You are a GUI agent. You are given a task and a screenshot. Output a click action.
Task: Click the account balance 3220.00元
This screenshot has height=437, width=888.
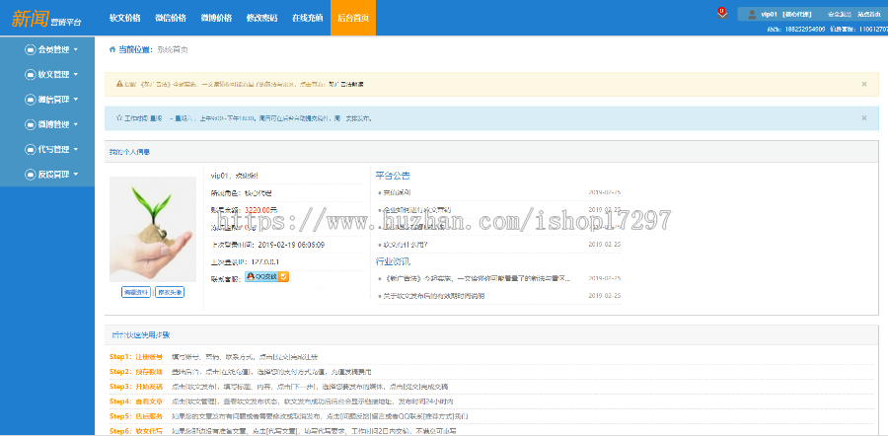[261, 210]
